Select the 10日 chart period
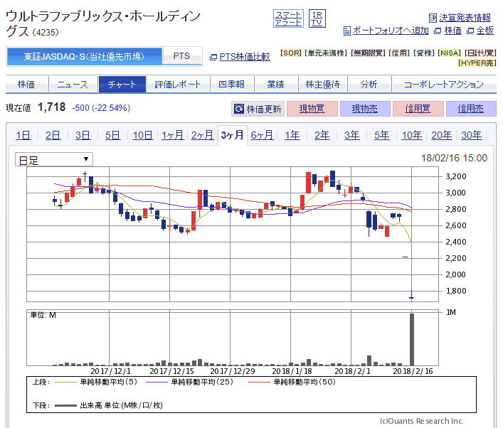 [143, 135]
